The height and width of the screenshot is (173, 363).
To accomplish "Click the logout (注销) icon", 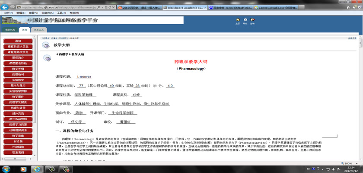I will pyautogui.click(x=252, y=20).
